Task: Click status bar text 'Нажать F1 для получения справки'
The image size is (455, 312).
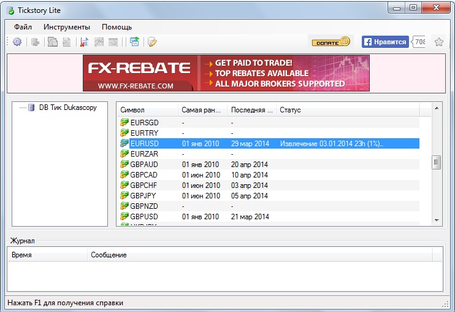Action: point(65,303)
